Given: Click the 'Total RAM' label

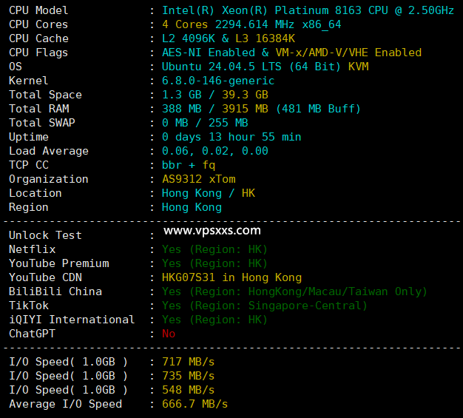Looking at the screenshot, I should 39,109.
